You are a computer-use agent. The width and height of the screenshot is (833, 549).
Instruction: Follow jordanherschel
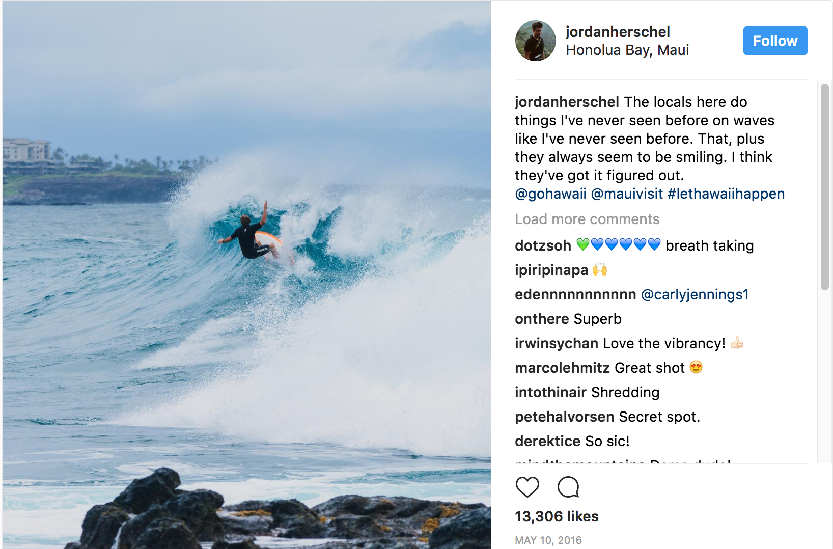[x=775, y=41]
